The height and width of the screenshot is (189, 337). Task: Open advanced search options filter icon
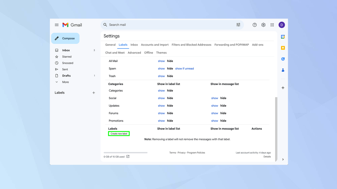click(x=238, y=25)
